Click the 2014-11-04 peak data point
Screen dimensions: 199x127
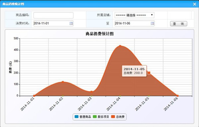tap(120, 46)
